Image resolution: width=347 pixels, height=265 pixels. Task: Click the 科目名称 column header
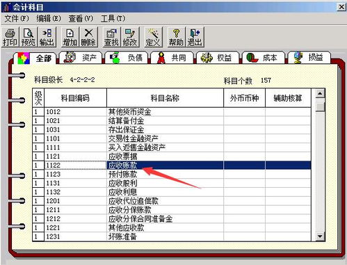tap(165, 98)
